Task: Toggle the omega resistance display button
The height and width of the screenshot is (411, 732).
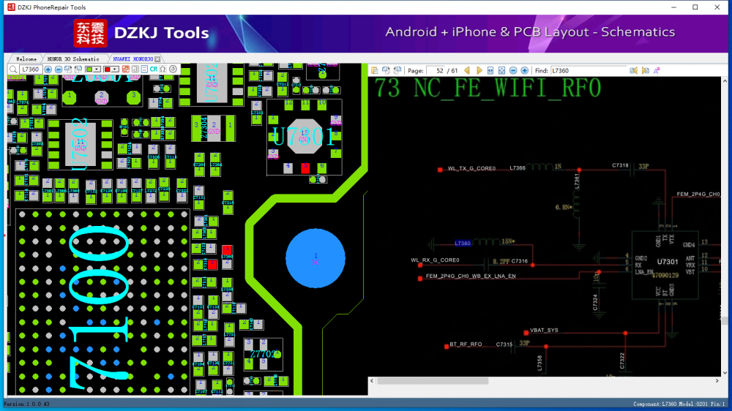Action: click(163, 69)
